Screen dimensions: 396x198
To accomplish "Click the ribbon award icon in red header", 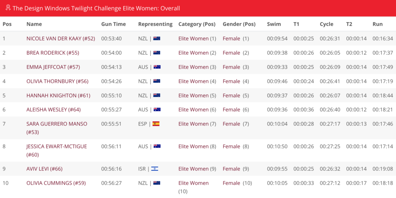I will pyautogui.click(x=8, y=8).
